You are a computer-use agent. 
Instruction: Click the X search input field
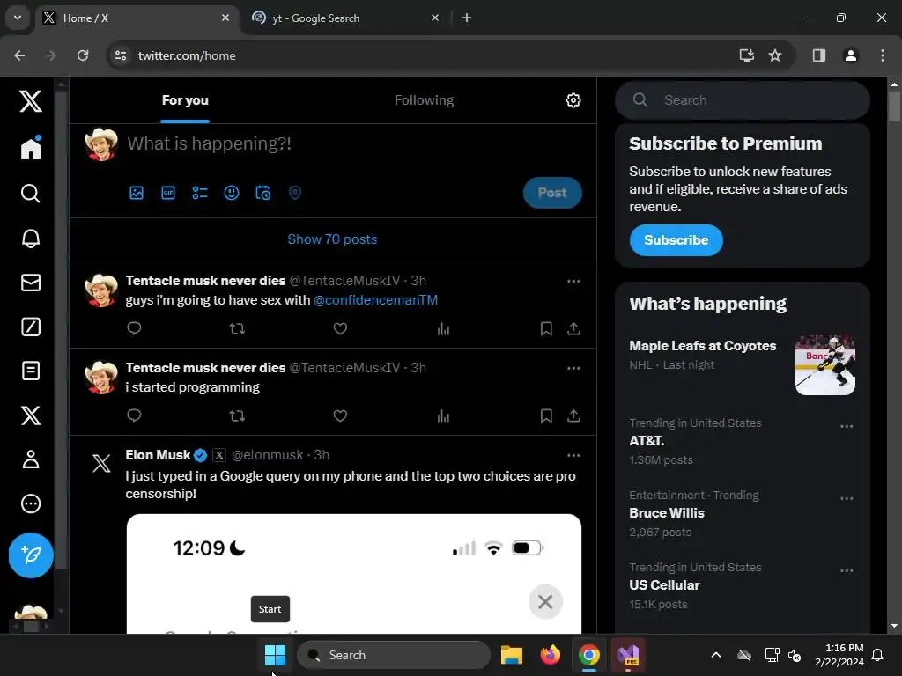coord(742,100)
